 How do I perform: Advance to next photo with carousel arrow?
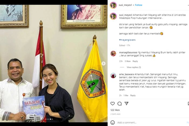(x=103, y=63)
